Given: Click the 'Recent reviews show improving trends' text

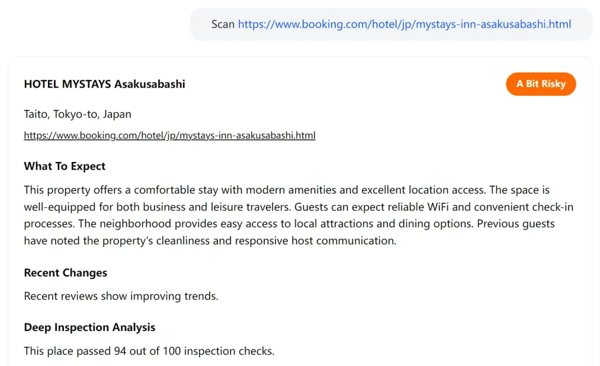Looking at the screenshot, I should click(x=121, y=296).
